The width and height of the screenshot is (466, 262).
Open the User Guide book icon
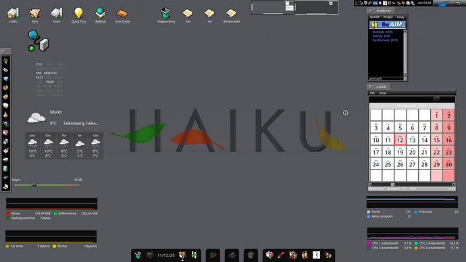(122, 14)
